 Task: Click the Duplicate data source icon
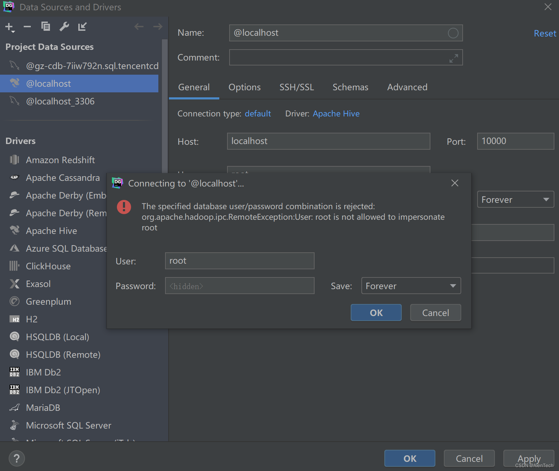tap(46, 27)
